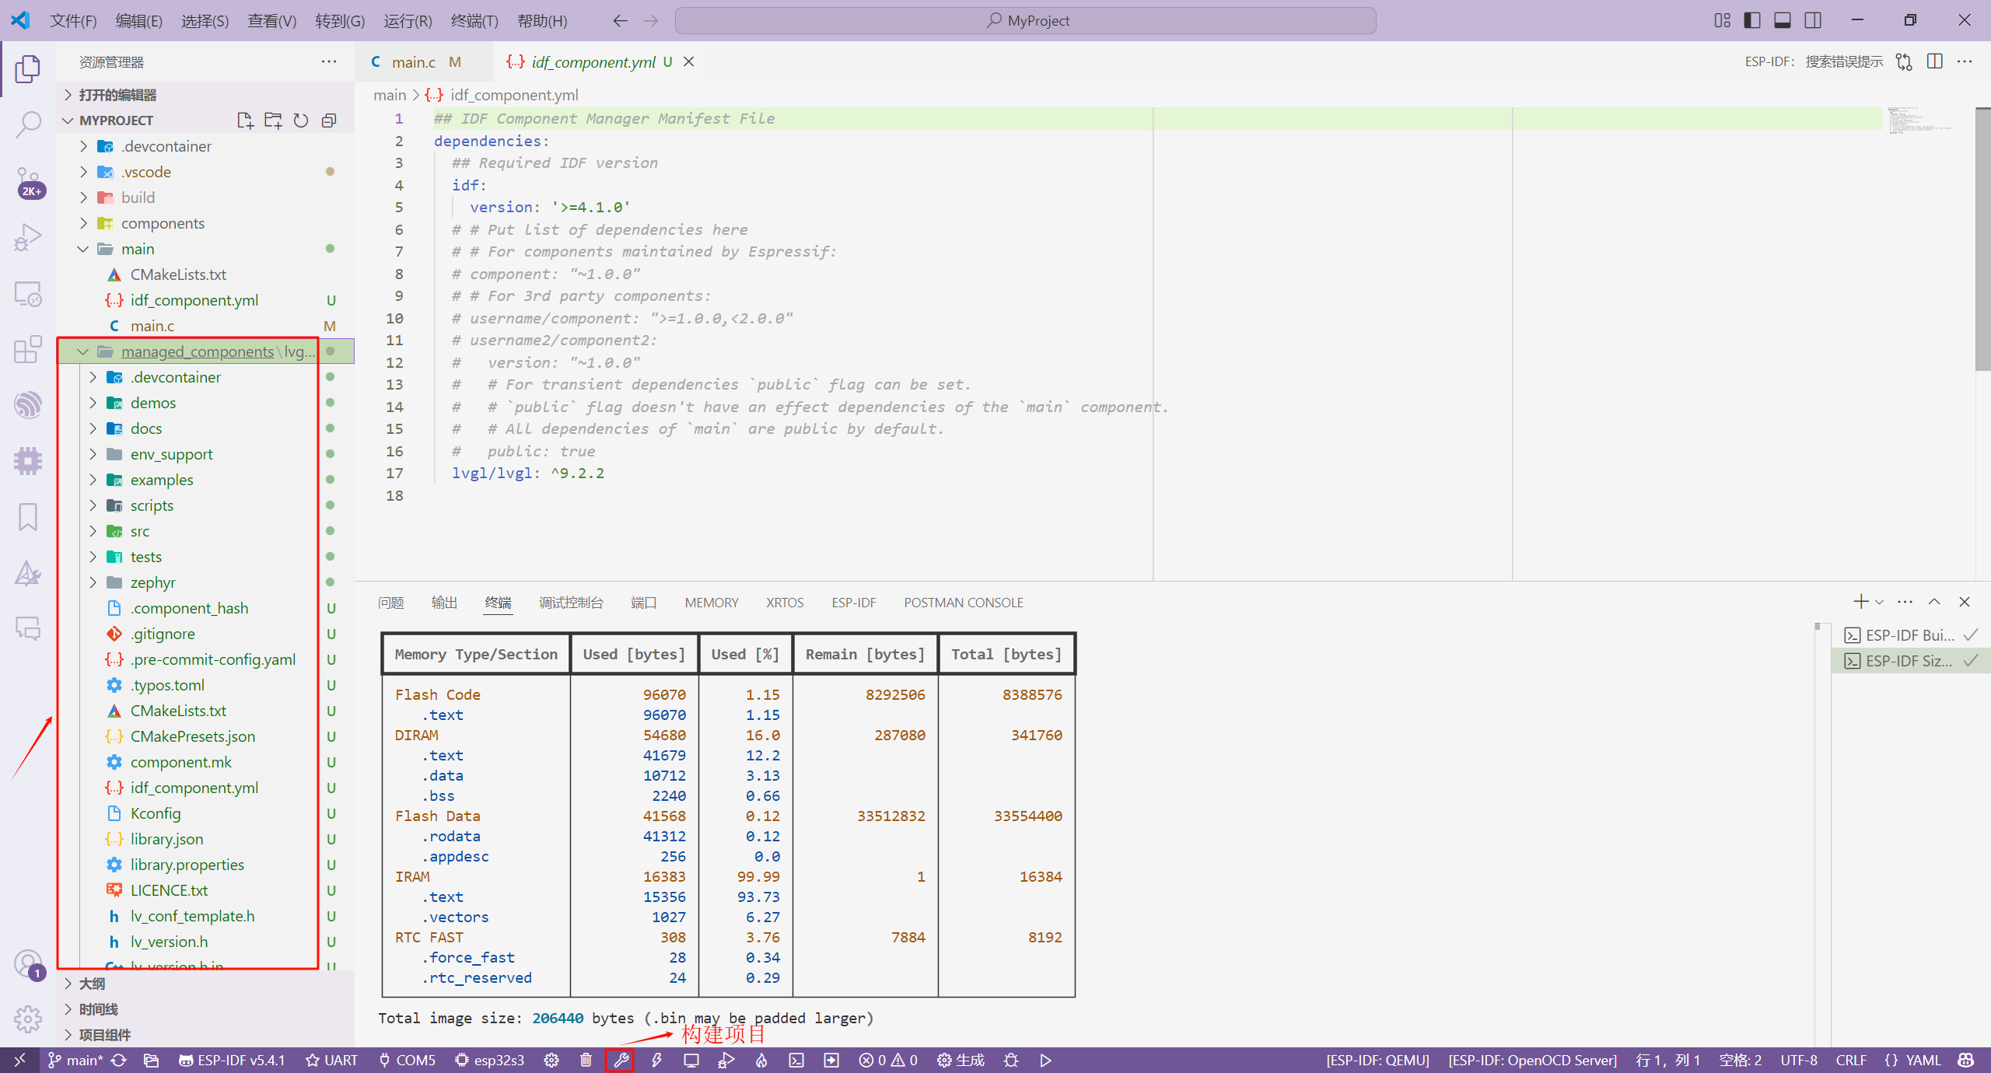Click the full clean trash icon

[x=586, y=1060]
